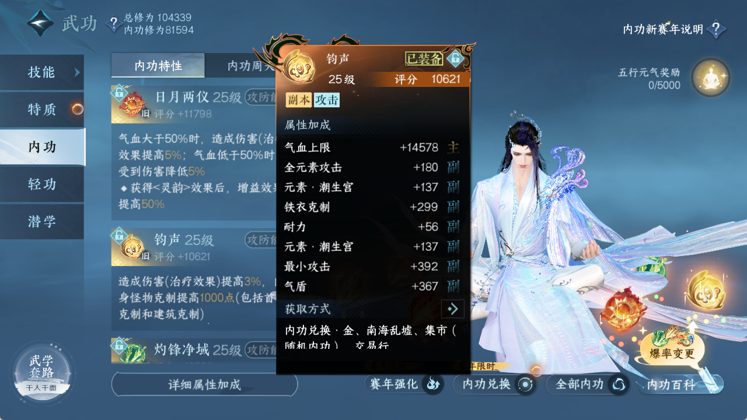Toggle the lock icon in 钧声 popup header
Screen dimensions: 747x420
point(455,58)
